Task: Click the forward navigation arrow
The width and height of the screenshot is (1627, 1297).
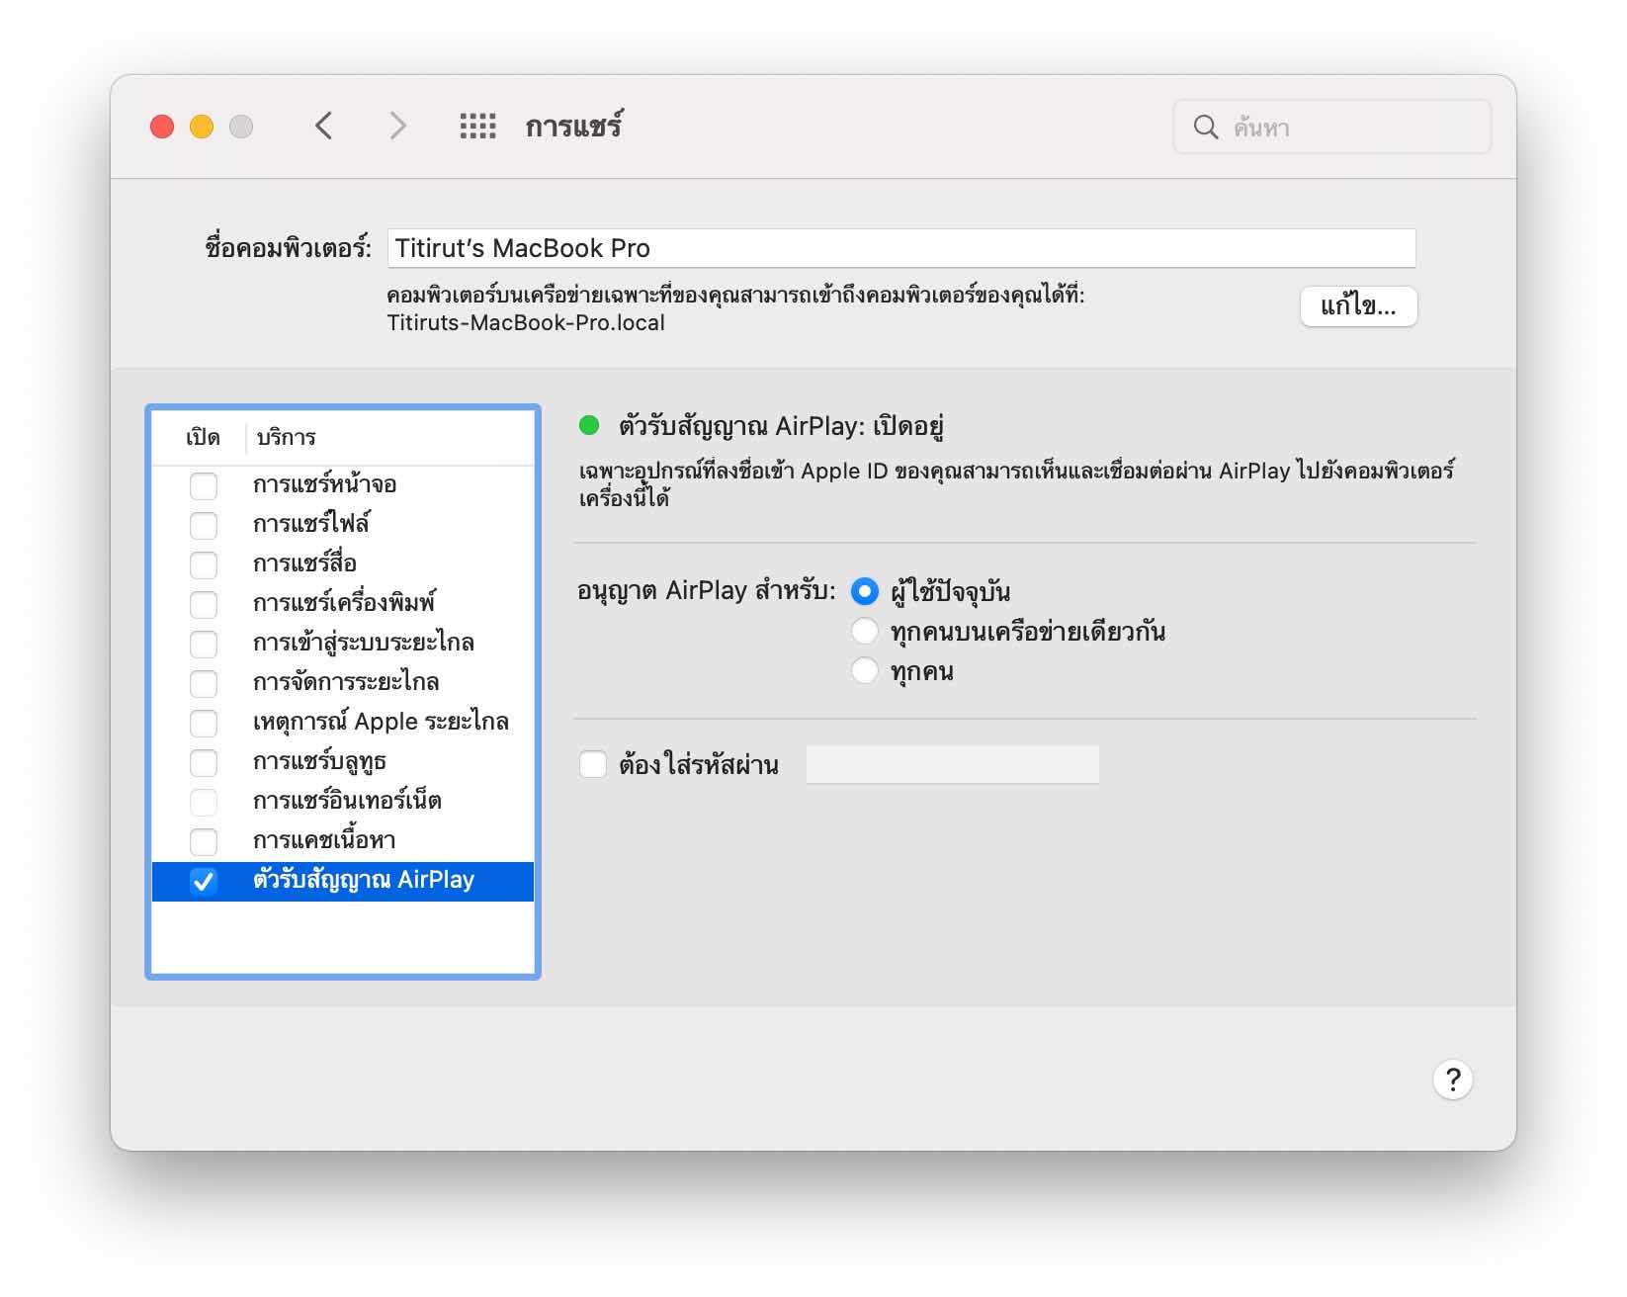Action: click(397, 127)
